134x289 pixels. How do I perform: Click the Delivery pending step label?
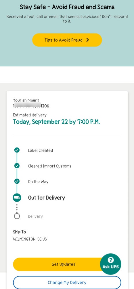click(35, 216)
